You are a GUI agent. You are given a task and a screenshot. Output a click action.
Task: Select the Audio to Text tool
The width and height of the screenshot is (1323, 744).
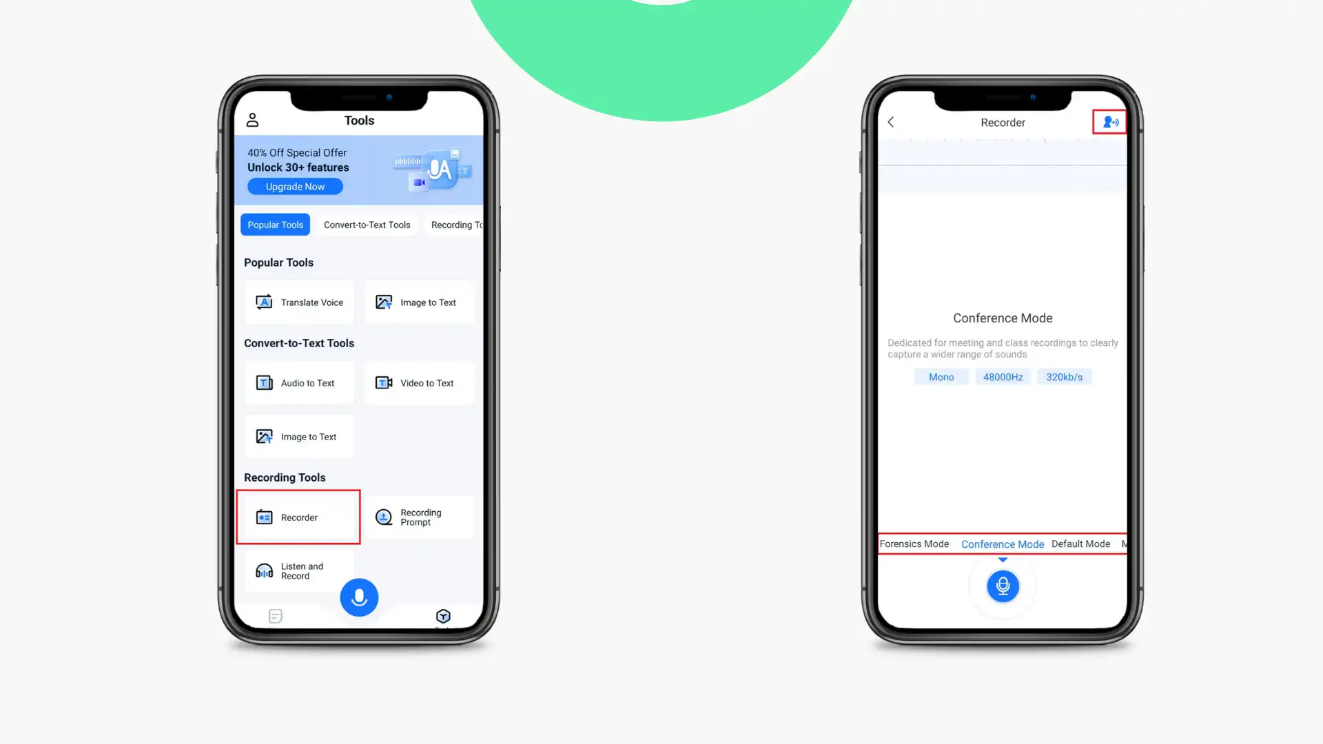coord(299,382)
